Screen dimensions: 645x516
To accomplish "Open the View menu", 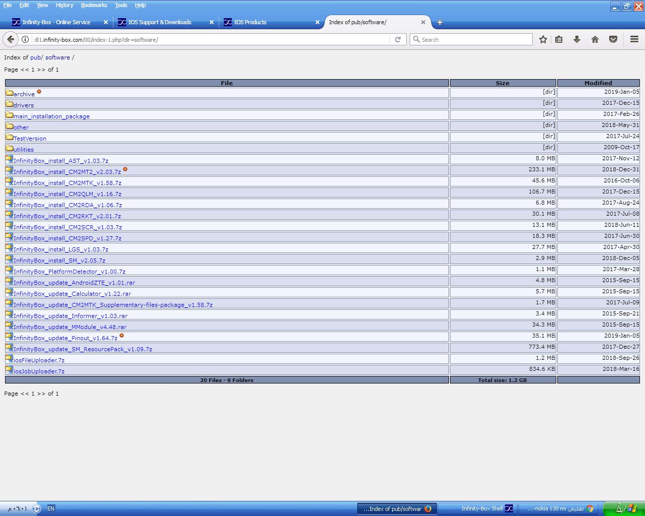I will click(x=42, y=5).
